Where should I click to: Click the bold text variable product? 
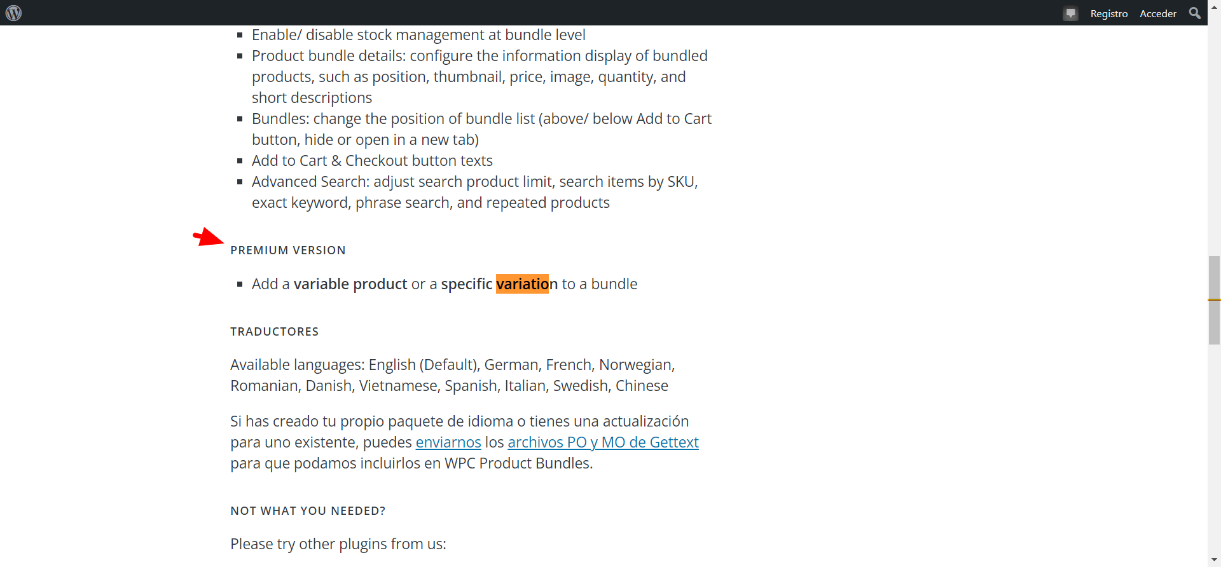(x=350, y=284)
